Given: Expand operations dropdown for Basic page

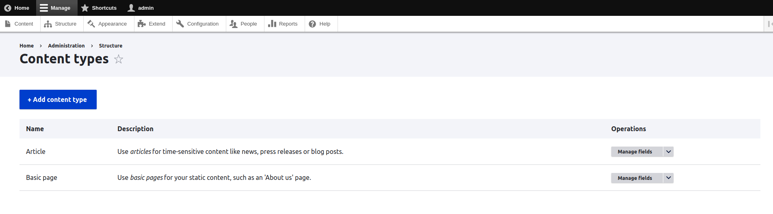Looking at the screenshot, I should click(668, 178).
